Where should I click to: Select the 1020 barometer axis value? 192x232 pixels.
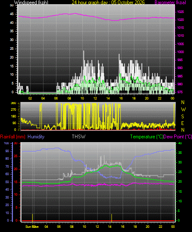click(x=180, y=20)
